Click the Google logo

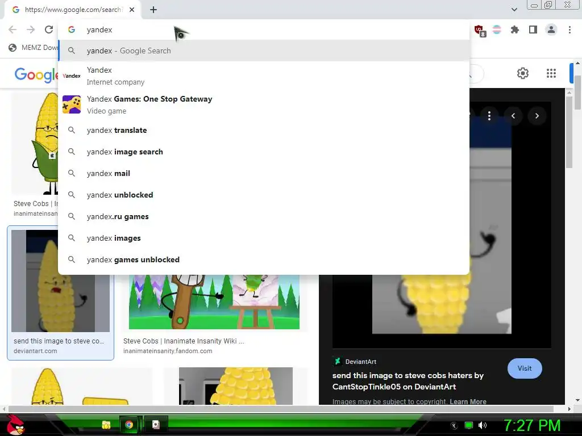36,74
